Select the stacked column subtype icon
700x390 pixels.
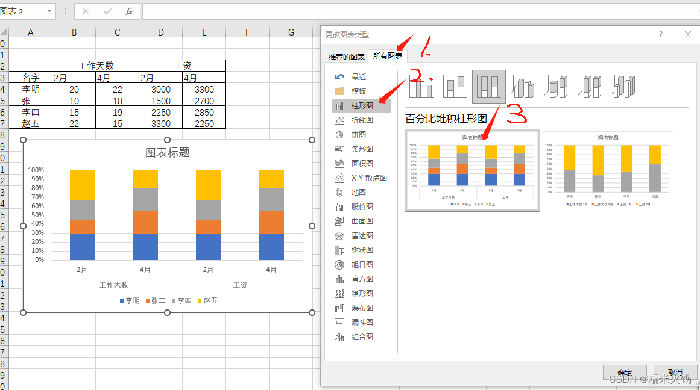(x=455, y=87)
